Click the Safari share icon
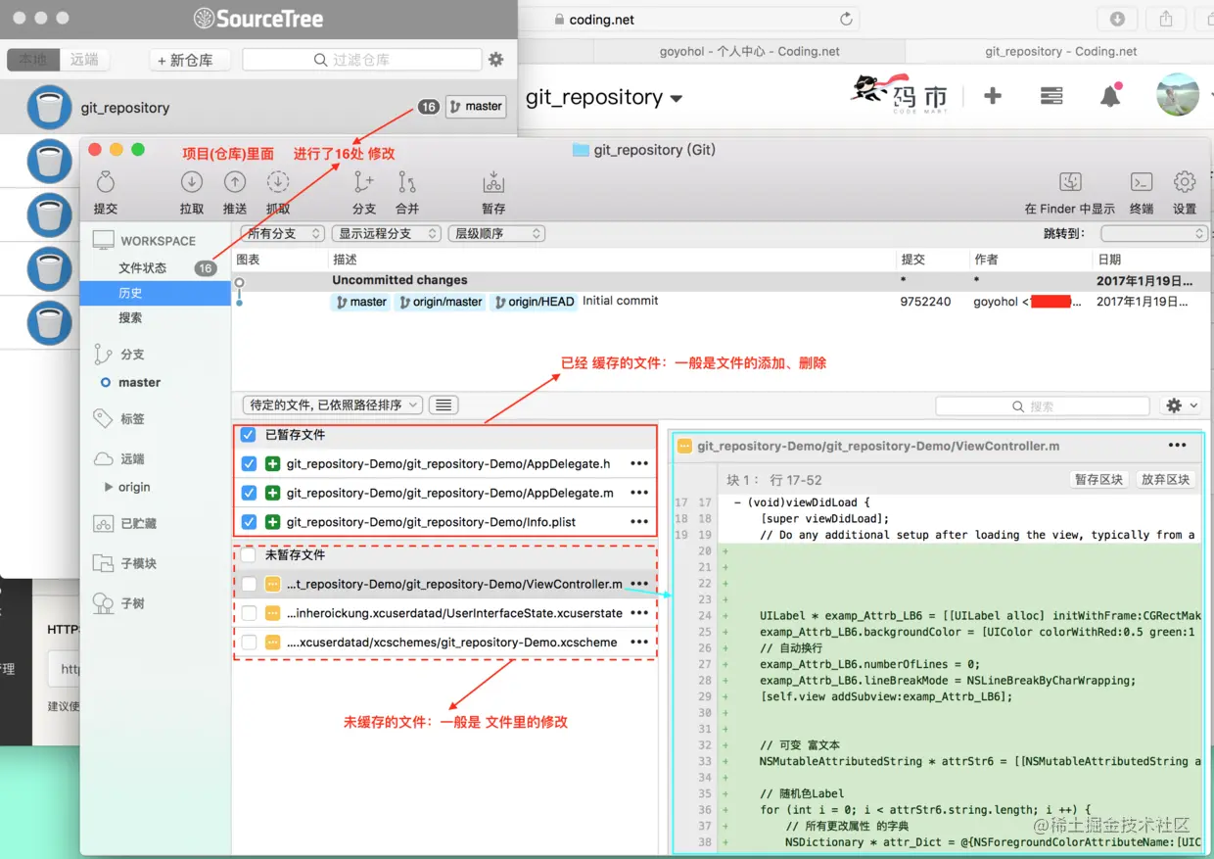Image resolution: width=1214 pixels, height=859 pixels. (1166, 19)
